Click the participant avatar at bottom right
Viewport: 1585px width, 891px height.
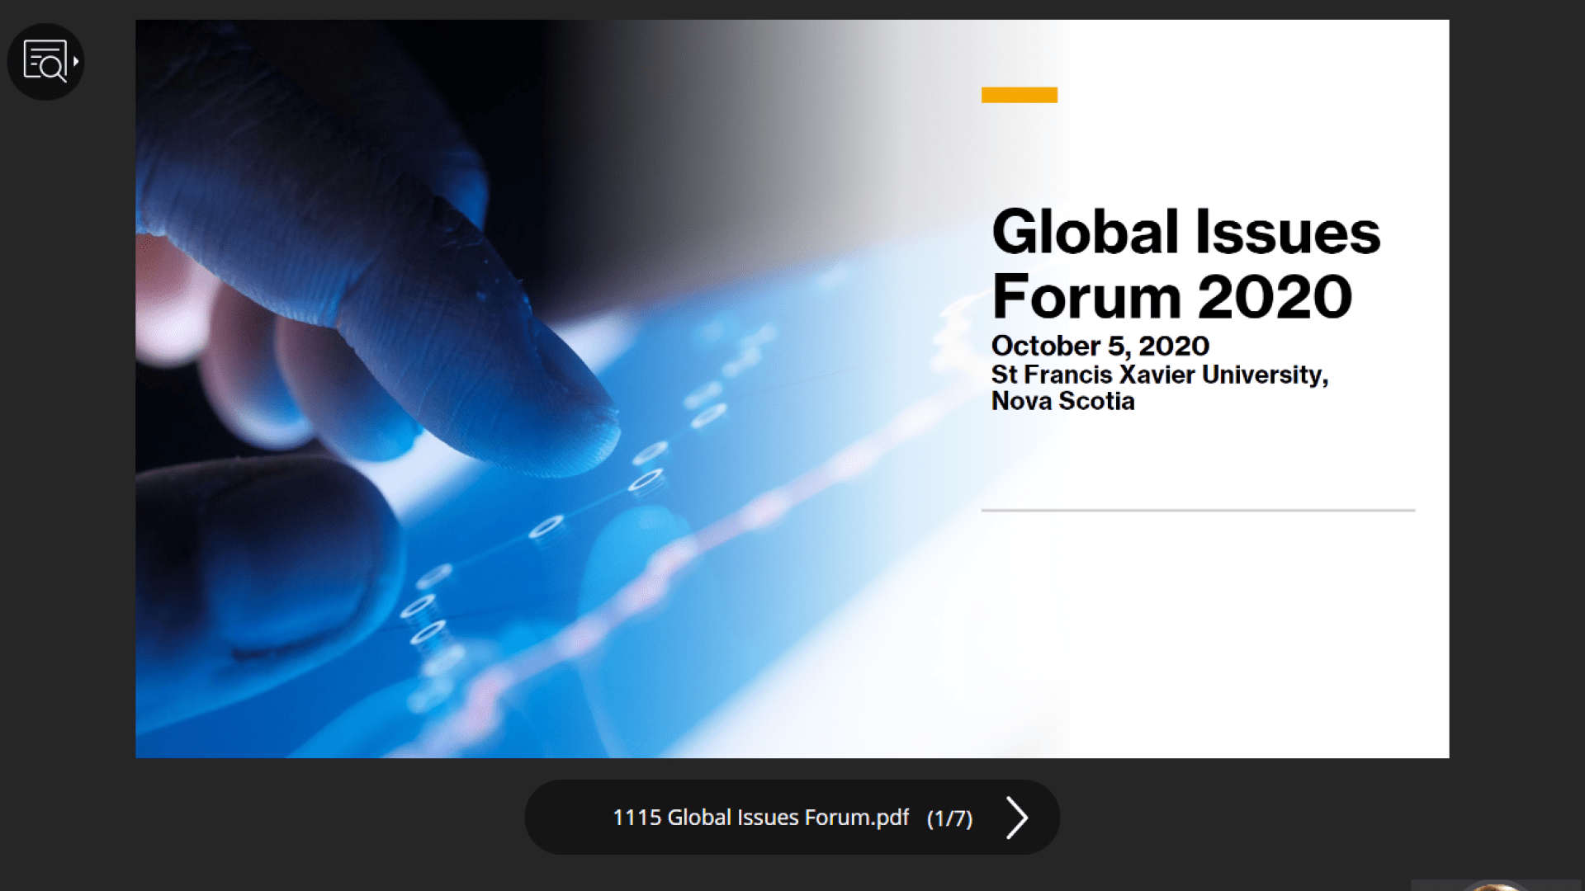click(1496, 886)
